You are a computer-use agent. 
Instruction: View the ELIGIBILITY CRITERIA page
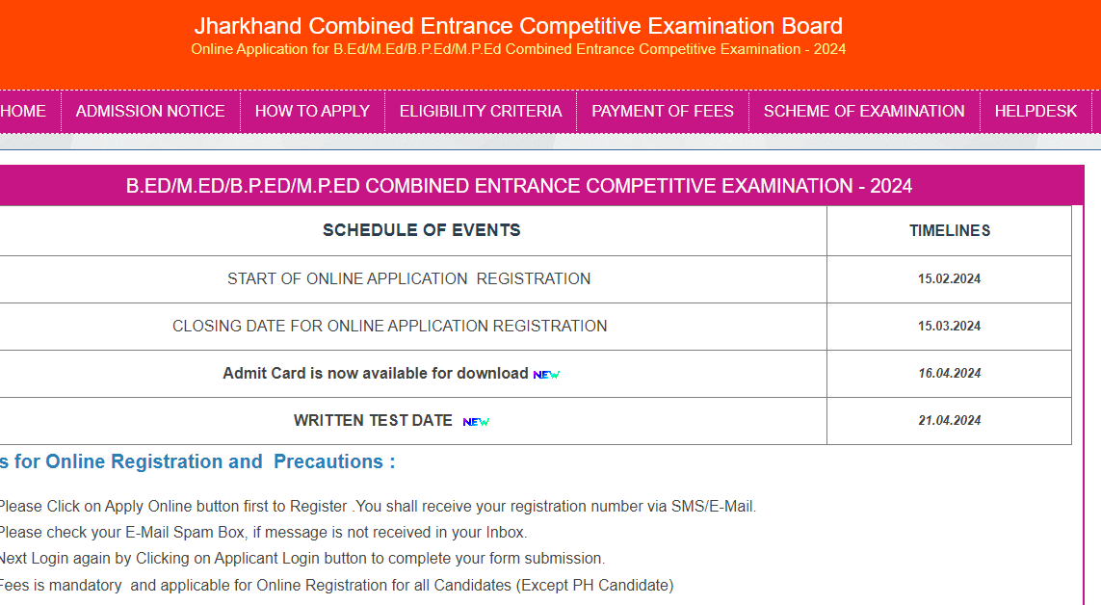click(x=481, y=112)
